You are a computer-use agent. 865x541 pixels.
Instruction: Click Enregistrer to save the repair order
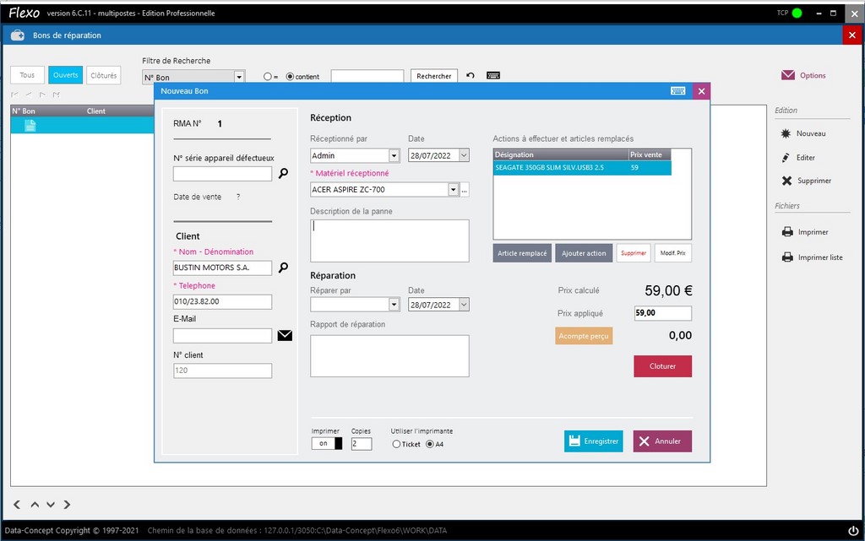point(593,441)
